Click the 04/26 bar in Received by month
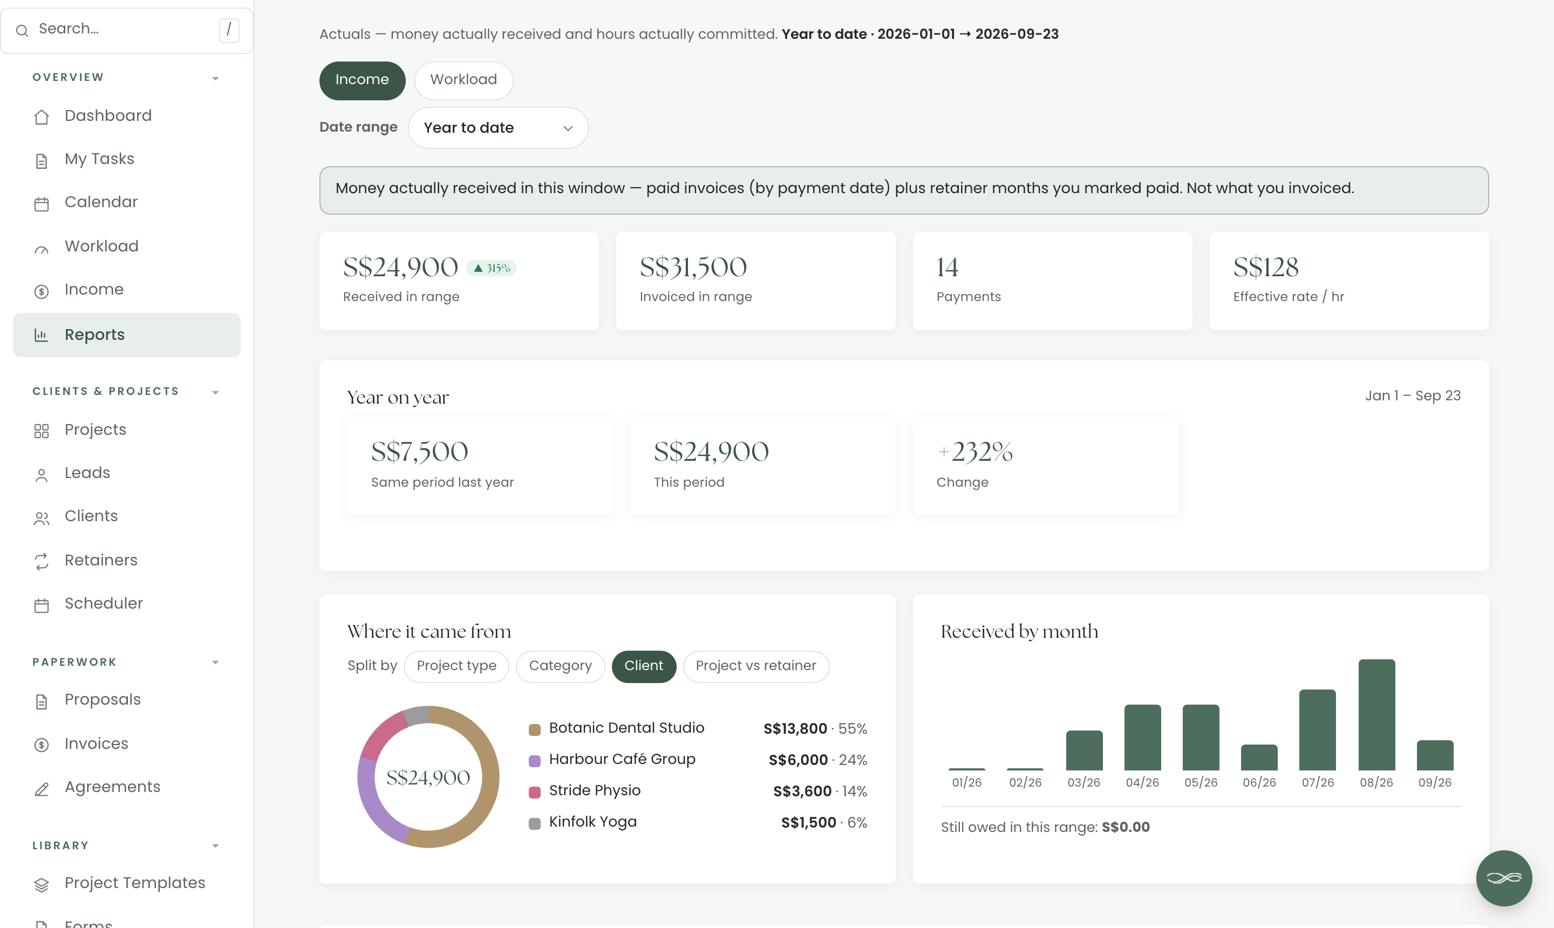This screenshot has width=1554, height=928. tap(1142, 737)
